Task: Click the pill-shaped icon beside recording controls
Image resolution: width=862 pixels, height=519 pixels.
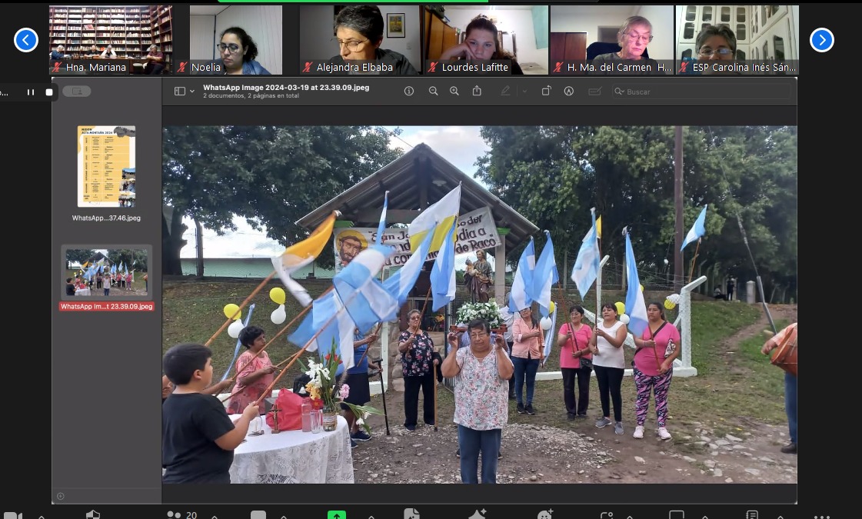Action: [76, 91]
